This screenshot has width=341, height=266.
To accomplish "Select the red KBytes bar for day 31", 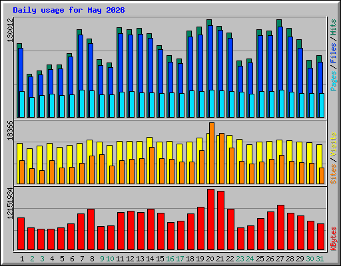I will (x=320, y=237).
